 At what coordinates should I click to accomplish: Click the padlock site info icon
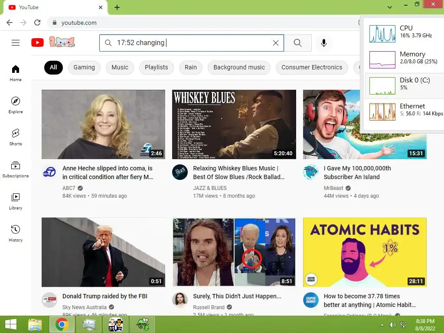[x=55, y=23]
